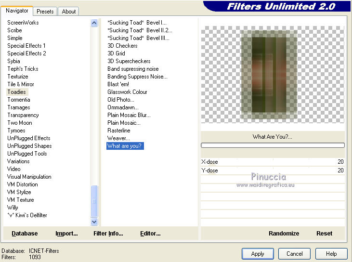Select UnPlugged Tools category
This screenshot has width=352, height=262.
[27, 154]
